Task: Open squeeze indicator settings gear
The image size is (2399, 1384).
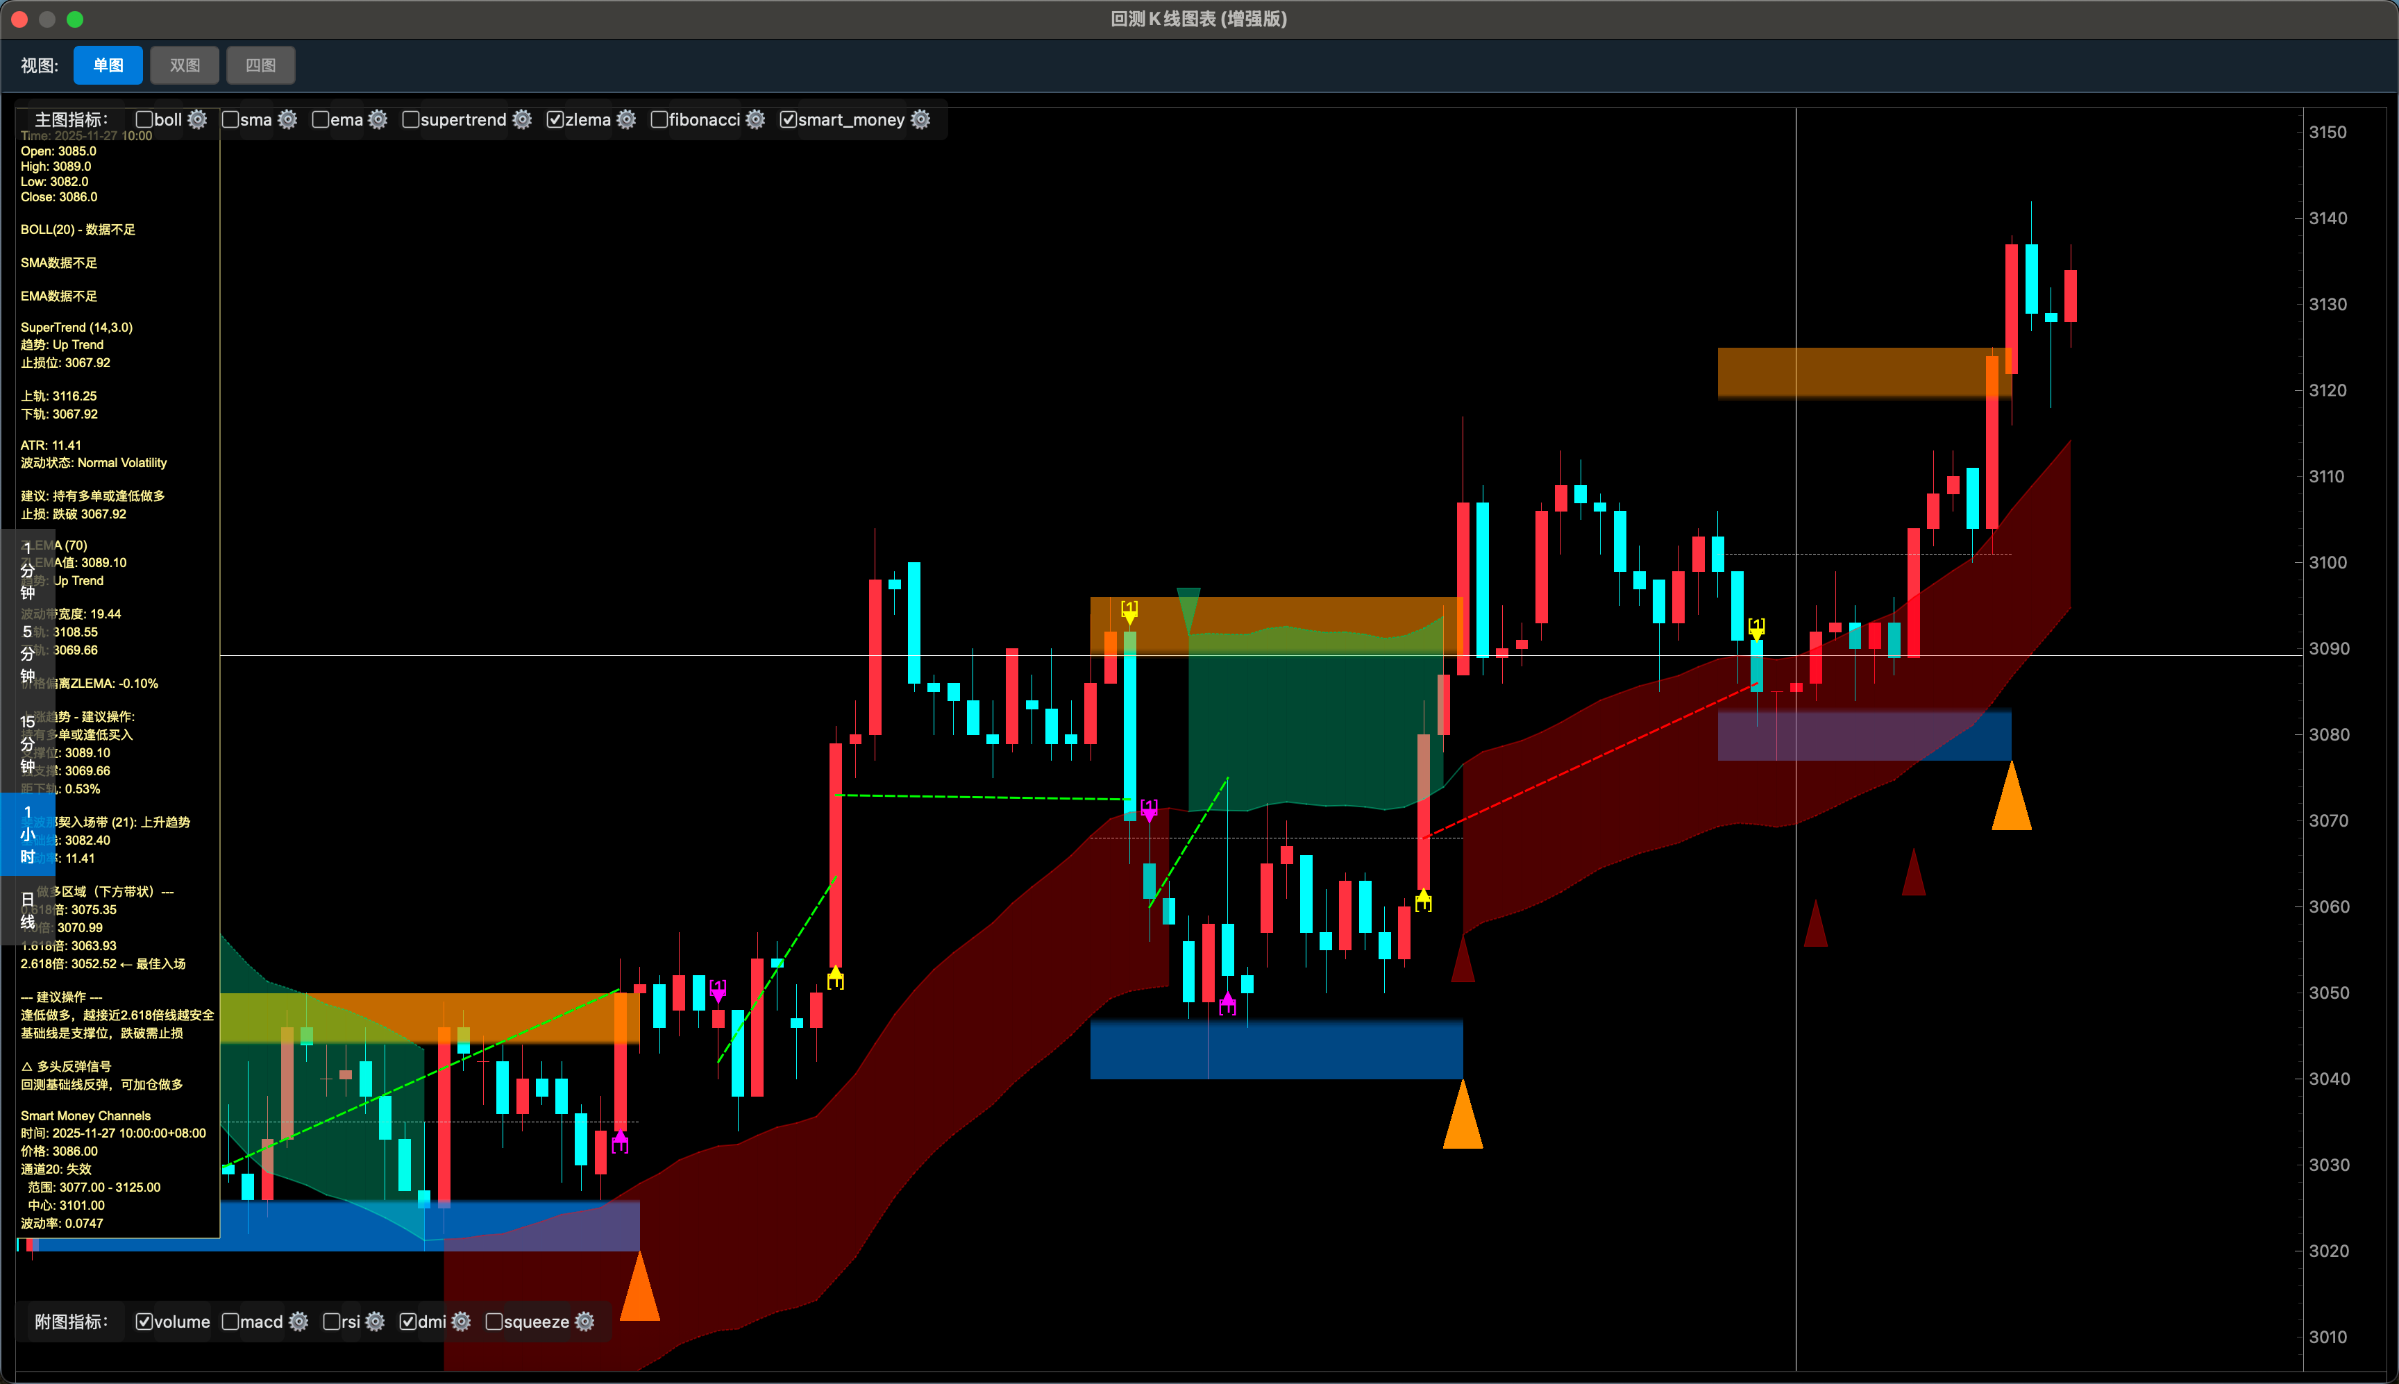Action: click(x=584, y=1322)
